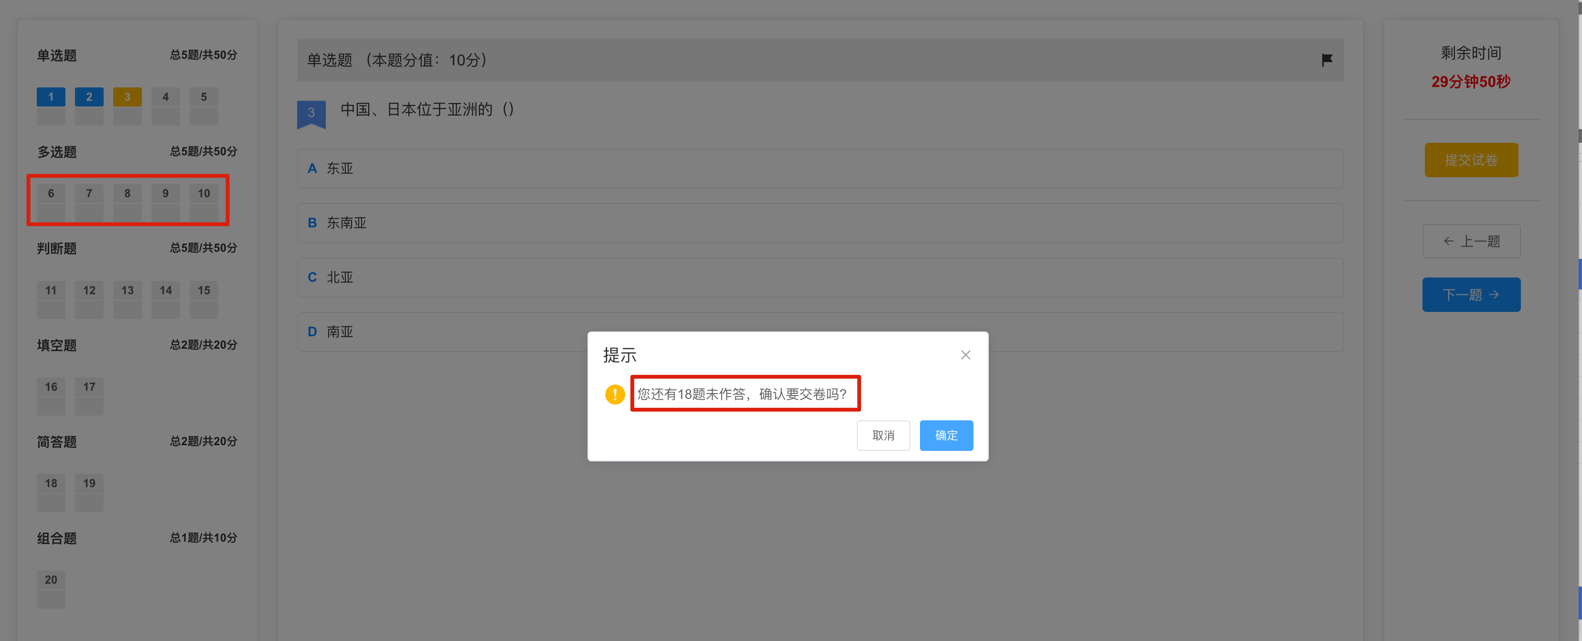Open true/false question 11 tile
The image size is (1582, 641).
tap(51, 299)
